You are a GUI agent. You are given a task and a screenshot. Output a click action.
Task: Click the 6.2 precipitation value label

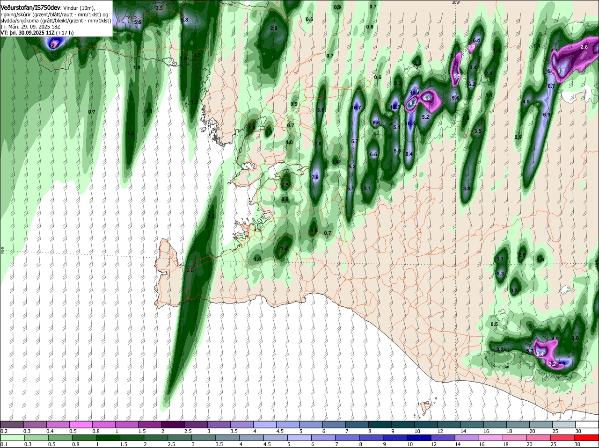[x=472, y=84]
